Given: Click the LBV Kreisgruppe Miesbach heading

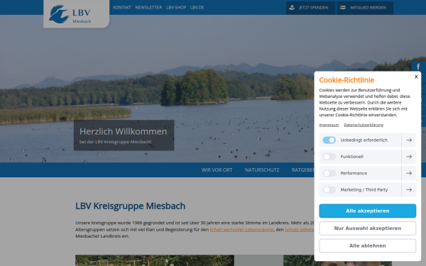Looking at the screenshot, I should [x=130, y=206].
